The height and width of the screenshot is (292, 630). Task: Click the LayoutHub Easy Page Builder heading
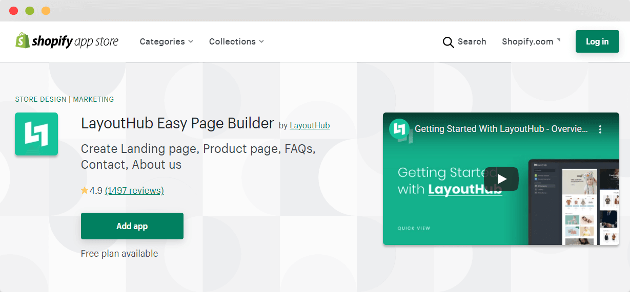pyautogui.click(x=177, y=123)
